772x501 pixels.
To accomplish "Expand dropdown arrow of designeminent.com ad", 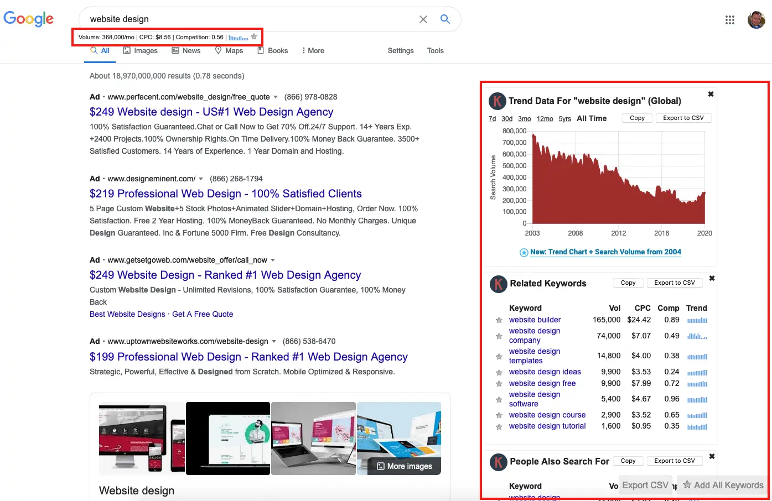I will point(201,179).
